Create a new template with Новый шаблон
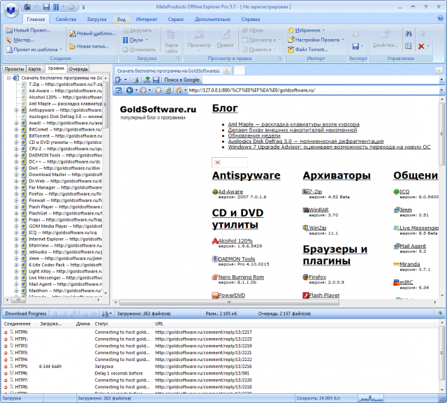447x403 pixels. tap(92, 34)
